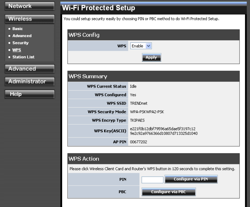
Task: Open the Wireless menu section
Action: pyautogui.click(x=29, y=19)
